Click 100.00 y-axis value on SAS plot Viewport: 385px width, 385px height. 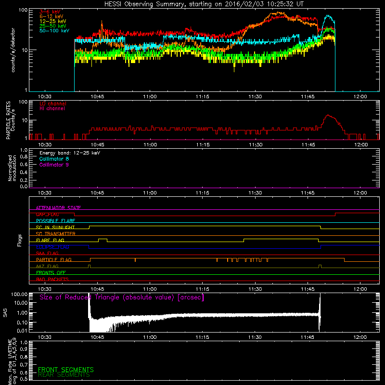pyautogui.click(x=19, y=295)
